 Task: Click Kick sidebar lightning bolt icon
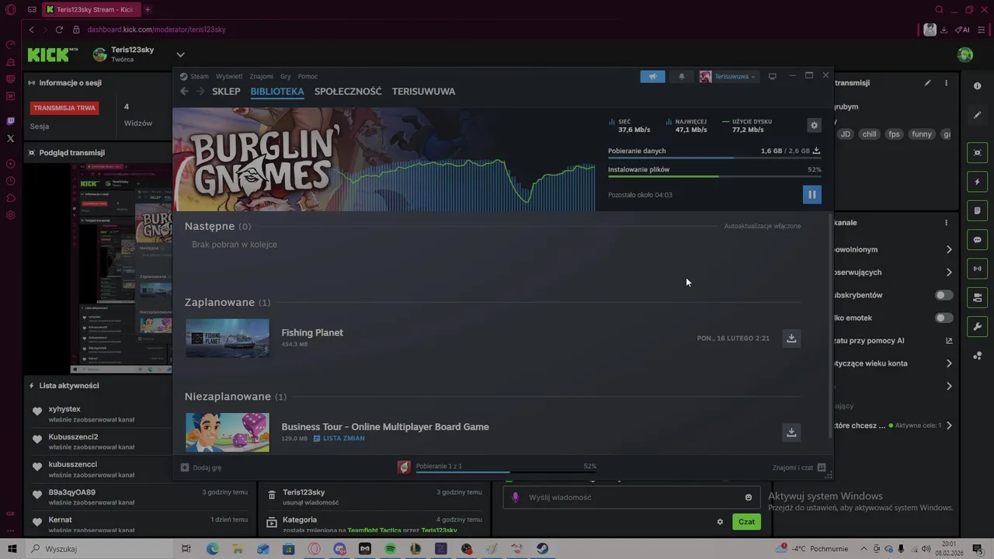pos(978,182)
